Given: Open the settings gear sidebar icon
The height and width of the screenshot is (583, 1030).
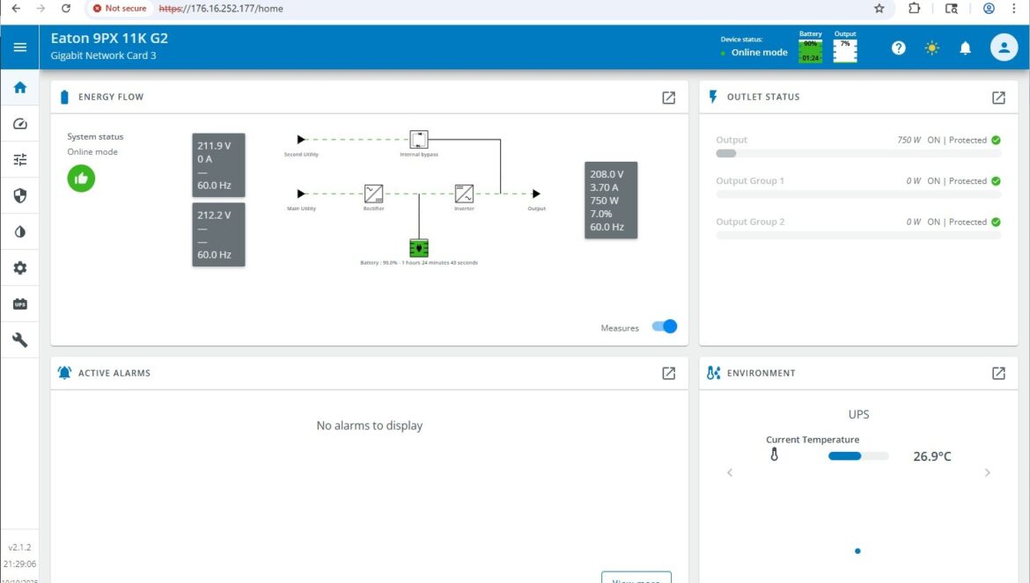Looking at the screenshot, I should click(x=19, y=268).
